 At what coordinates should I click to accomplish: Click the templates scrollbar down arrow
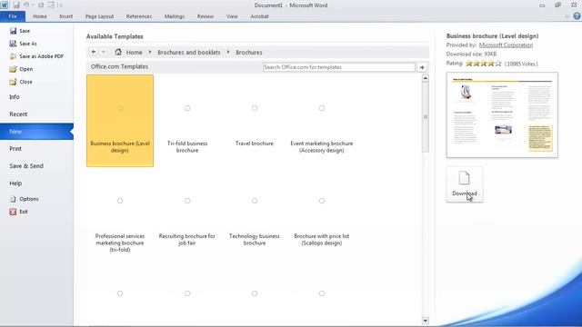(426, 321)
